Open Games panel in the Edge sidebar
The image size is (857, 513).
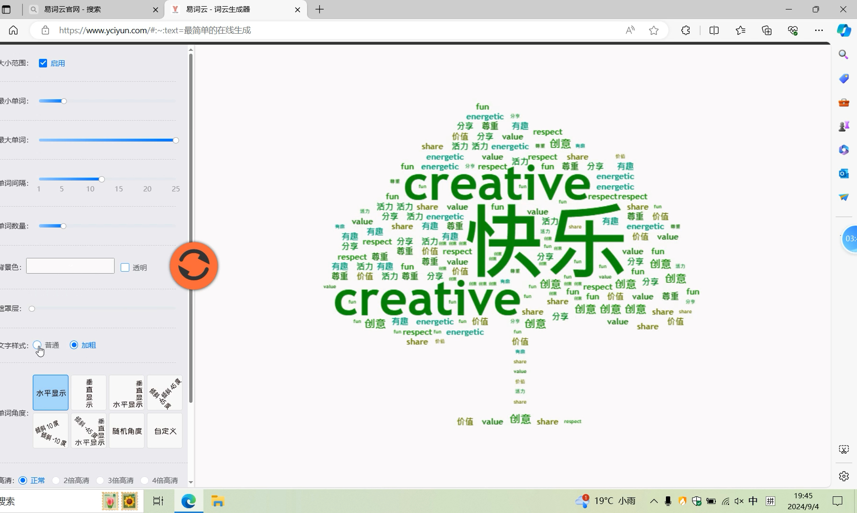pyautogui.click(x=844, y=126)
